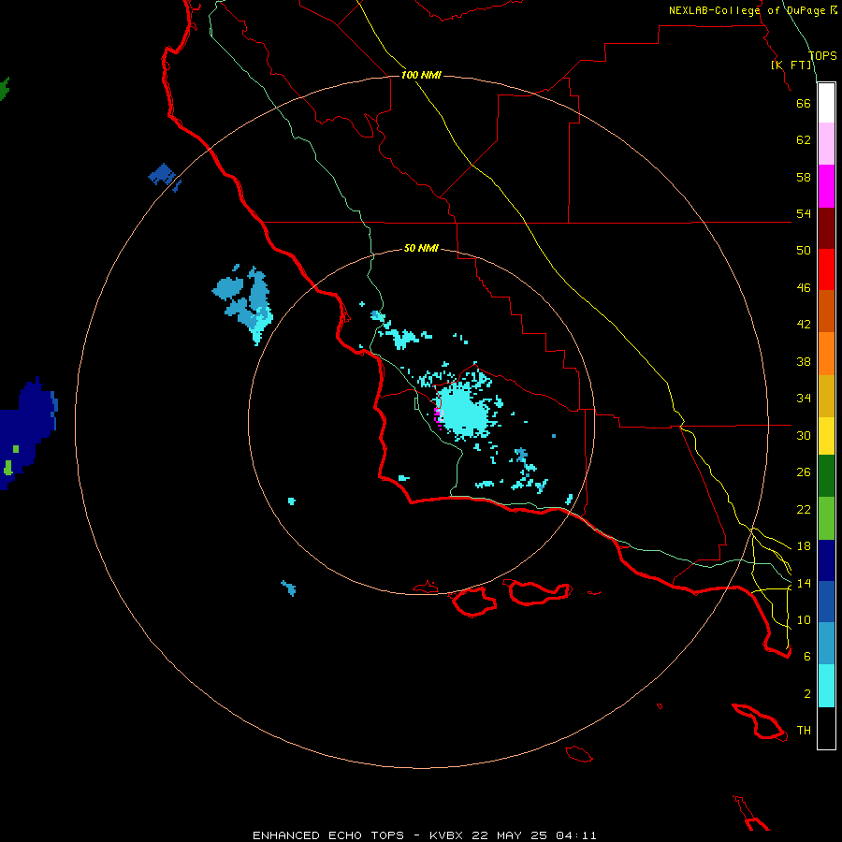Image resolution: width=842 pixels, height=842 pixels.
Task: Select the dark green legend swatch
Action: (826, 476)
